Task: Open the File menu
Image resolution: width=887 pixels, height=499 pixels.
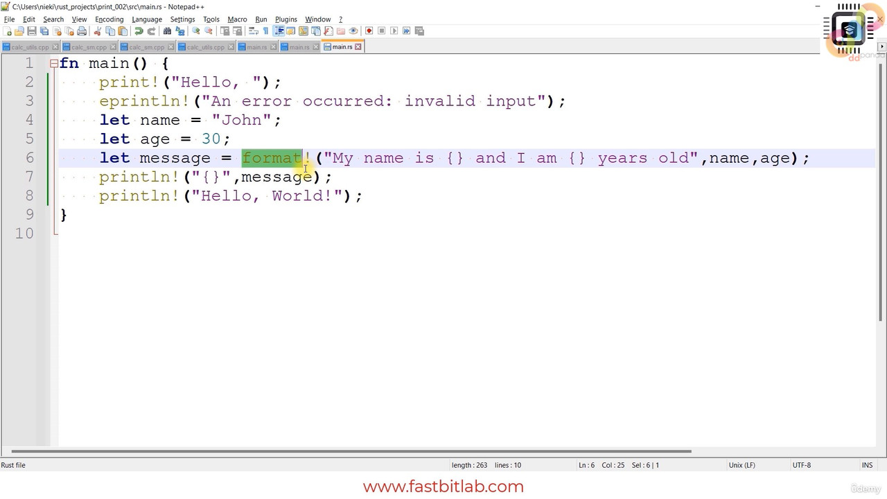Action: [x=9, y=19]
